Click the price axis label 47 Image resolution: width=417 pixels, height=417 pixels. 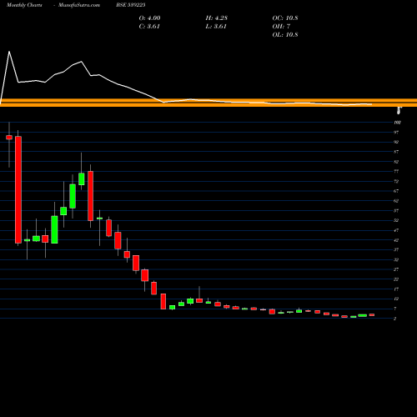coord(396,230)
